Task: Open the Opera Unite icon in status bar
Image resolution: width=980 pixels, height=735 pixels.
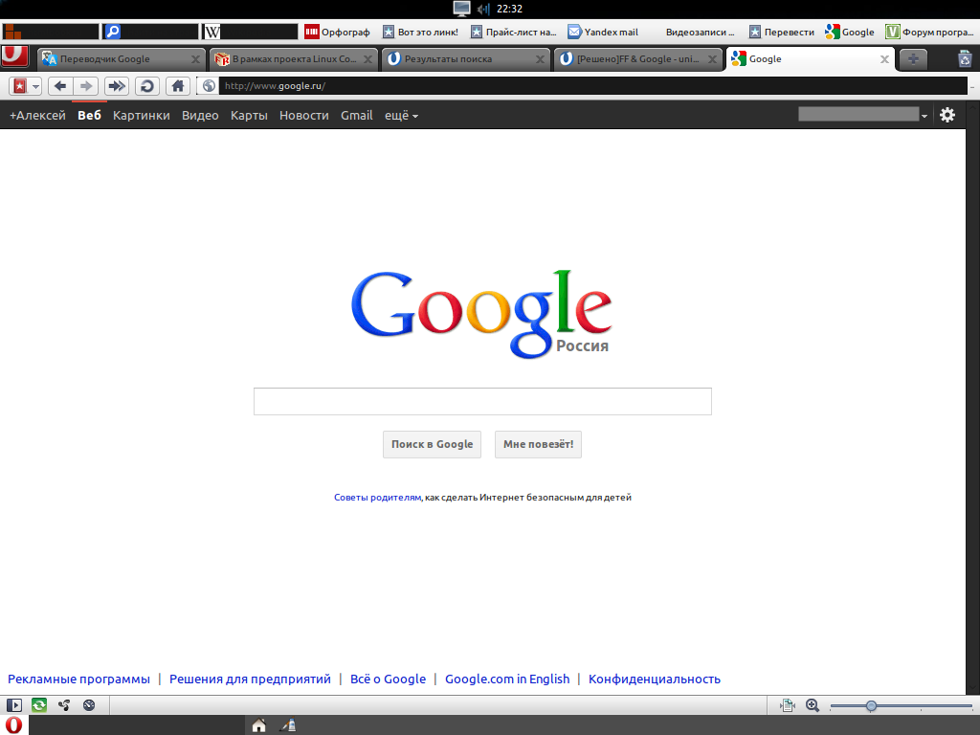Action: click(64, 705)
